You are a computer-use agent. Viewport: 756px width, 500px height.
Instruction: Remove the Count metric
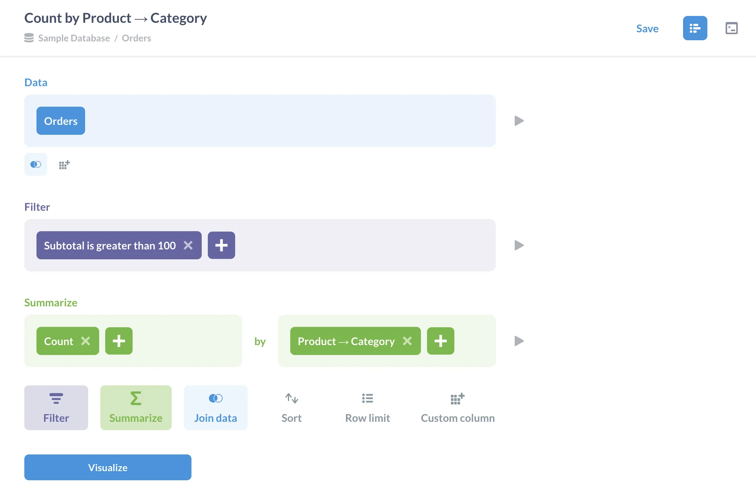click(86, 341)
